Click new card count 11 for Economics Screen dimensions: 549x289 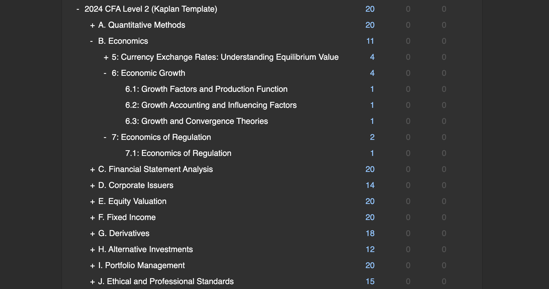pos(370,41)
